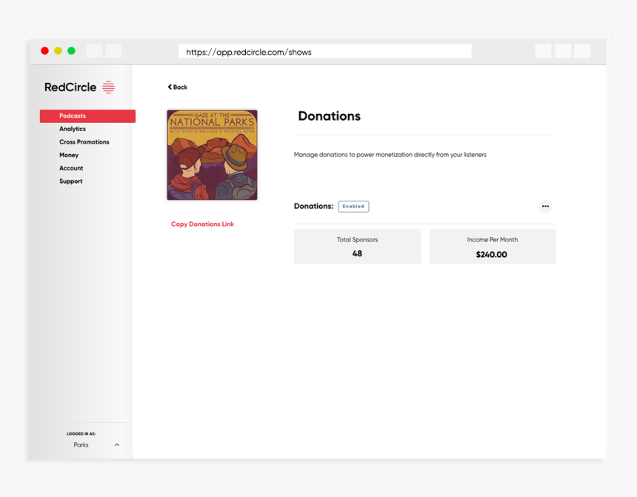Screen dimensions: 637x497
Task: Click the back chevron arrow icon
Action: coord(168,87)
